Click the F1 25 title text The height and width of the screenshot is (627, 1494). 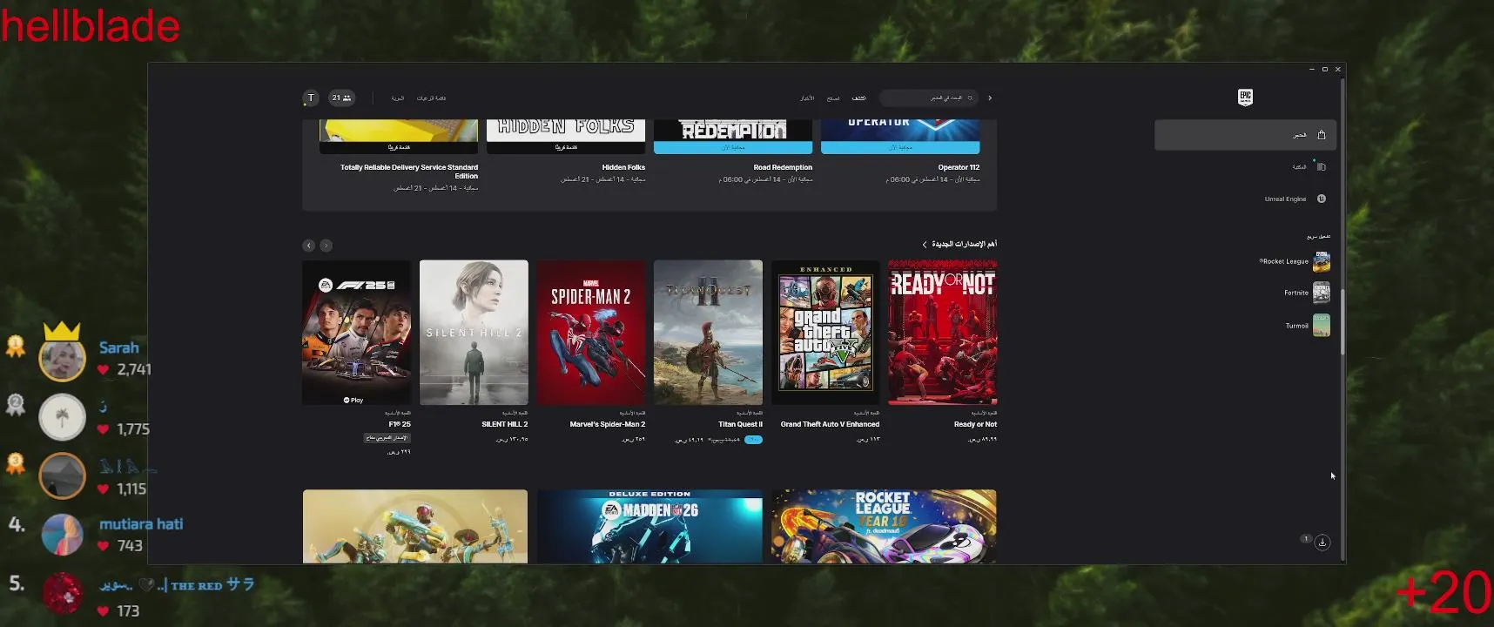click(x=400, y=424)
